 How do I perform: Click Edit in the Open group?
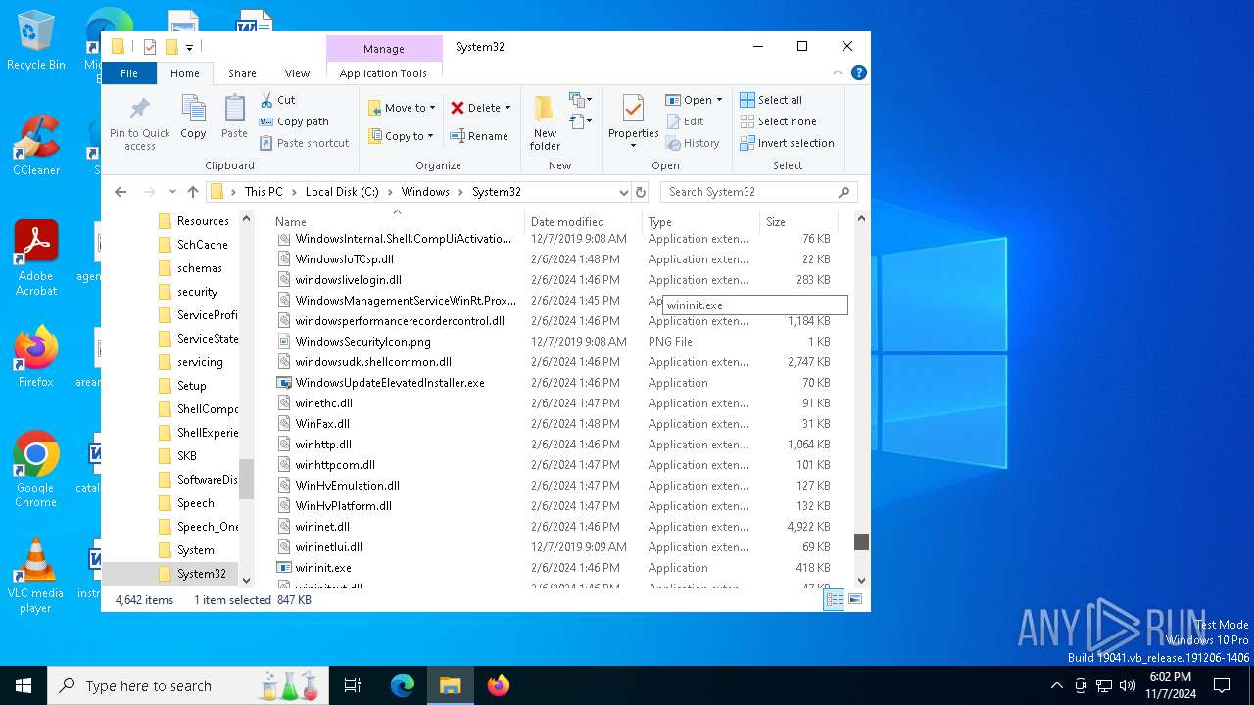tap(685, 121)
